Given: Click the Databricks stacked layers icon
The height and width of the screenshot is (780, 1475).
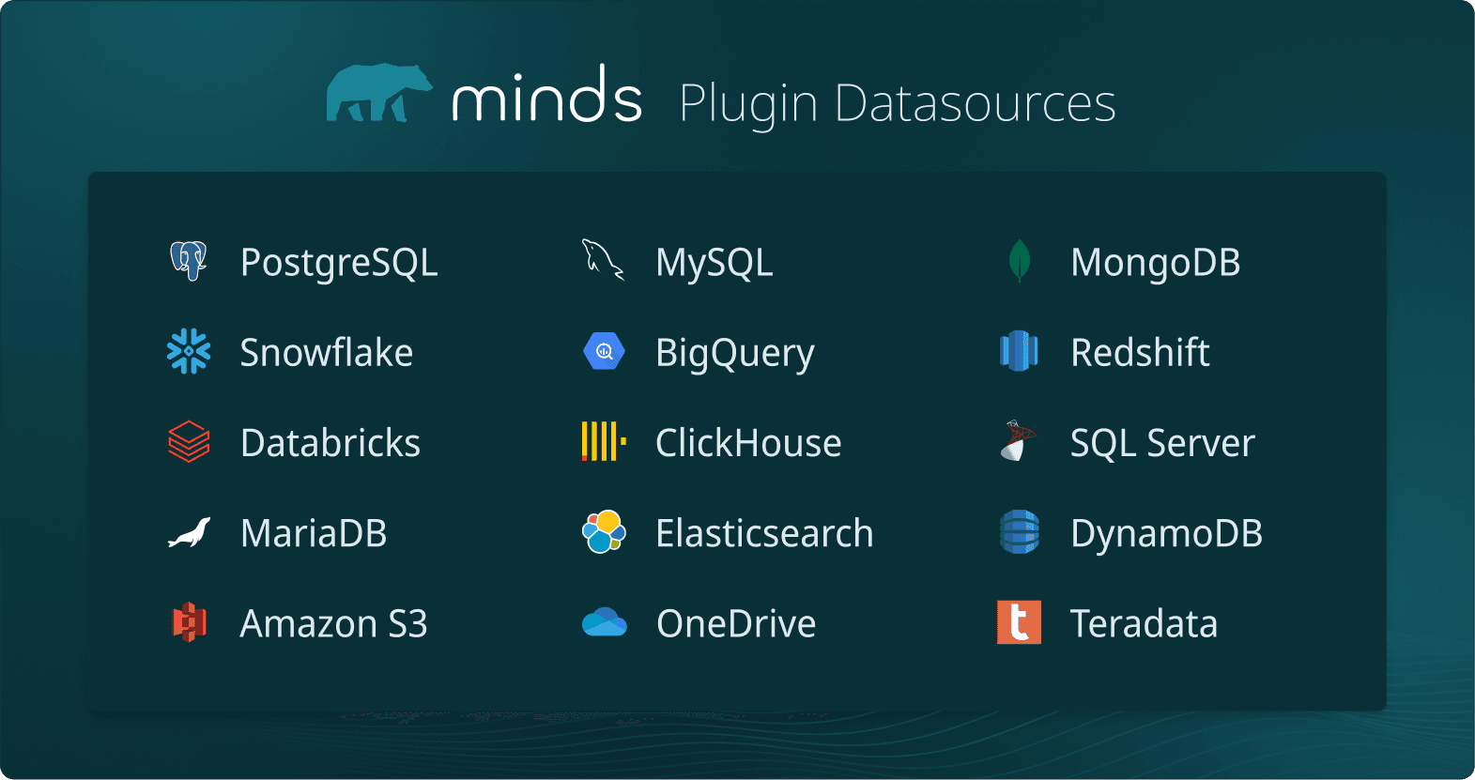Looking at the screenshot, I should coord(189,441).
